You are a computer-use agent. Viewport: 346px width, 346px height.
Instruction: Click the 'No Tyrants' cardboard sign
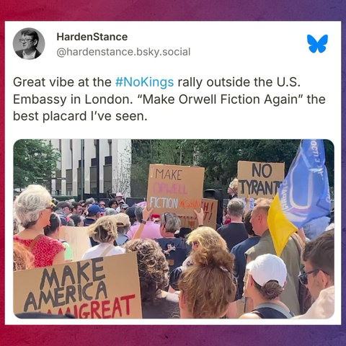click(x=261, y=179)
